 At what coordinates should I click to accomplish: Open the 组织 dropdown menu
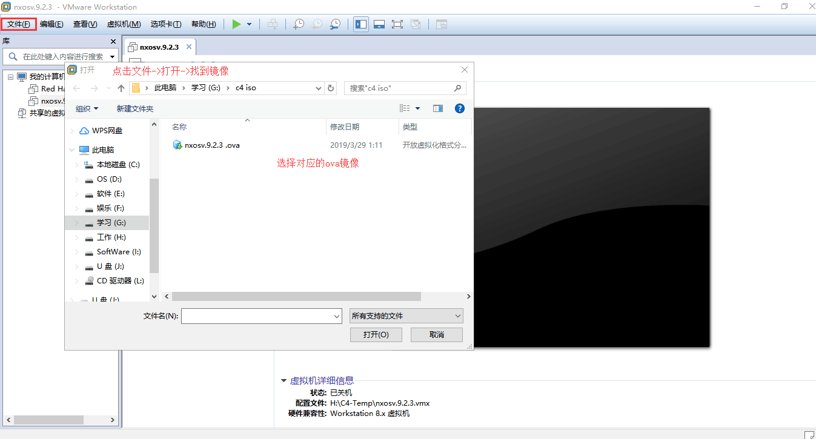[x=87, y=108]
